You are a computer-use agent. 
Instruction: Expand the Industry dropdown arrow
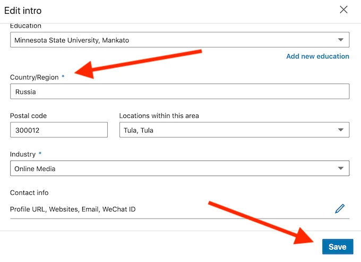[340, 169]
